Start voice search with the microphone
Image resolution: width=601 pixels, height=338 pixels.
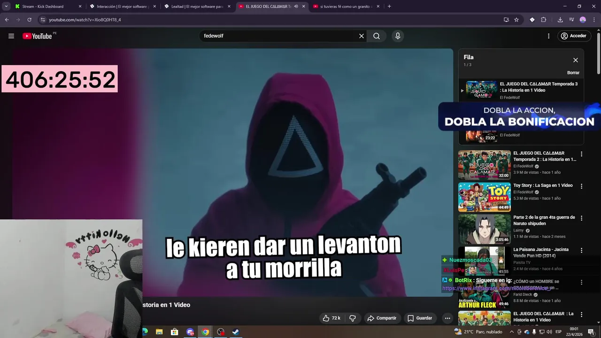pyautogui.click(x=398, y=36)
